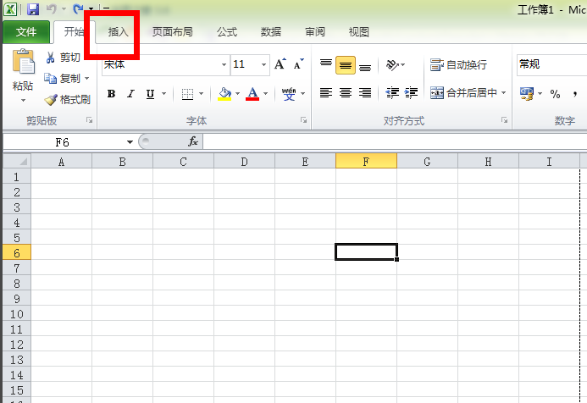Open the 文件 File tab
This screenshot has height=403, width=587.
pyautogui.click(x=26, y=32)
